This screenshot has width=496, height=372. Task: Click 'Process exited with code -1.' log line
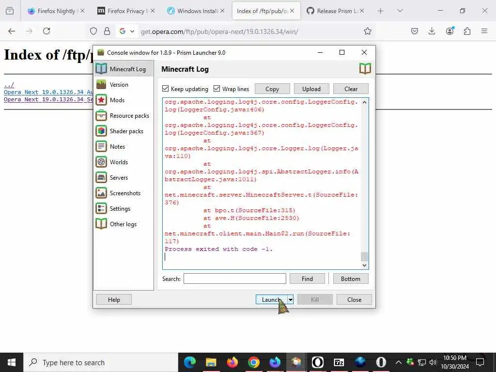(218, 249)
